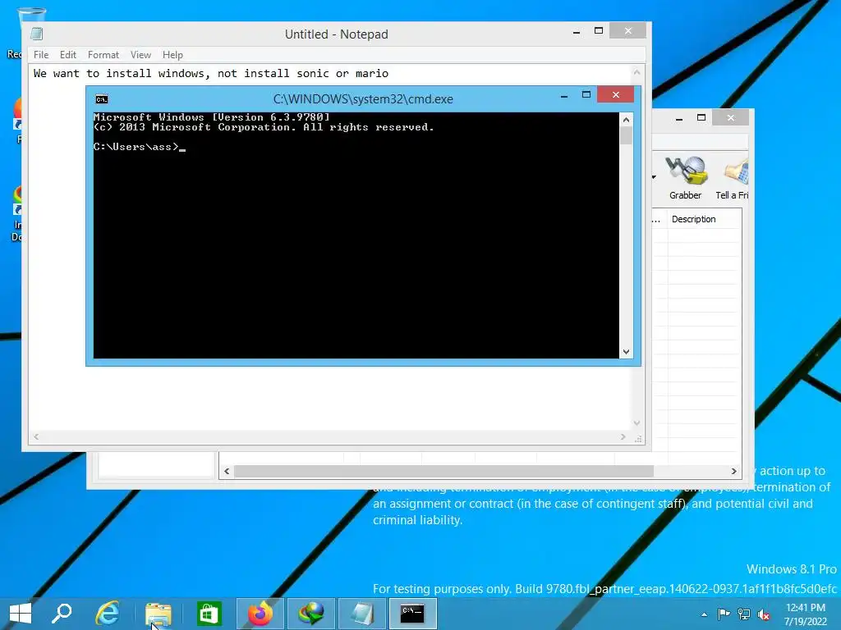
Task: Switch to Notepad via its taskbar icon
Action: point(362,614)
